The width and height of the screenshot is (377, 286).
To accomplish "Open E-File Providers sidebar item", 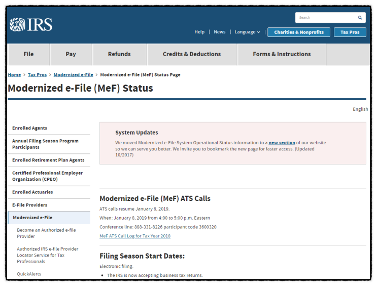I will [x=49, y=205].
